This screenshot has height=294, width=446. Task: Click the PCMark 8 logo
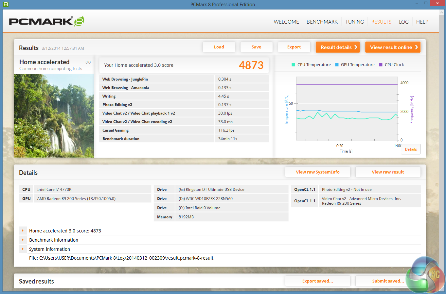[x=46, y=21]
